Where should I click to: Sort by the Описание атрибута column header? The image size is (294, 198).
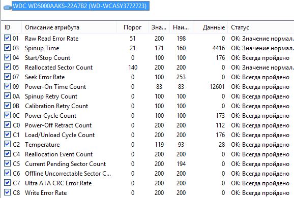(69, 27)
